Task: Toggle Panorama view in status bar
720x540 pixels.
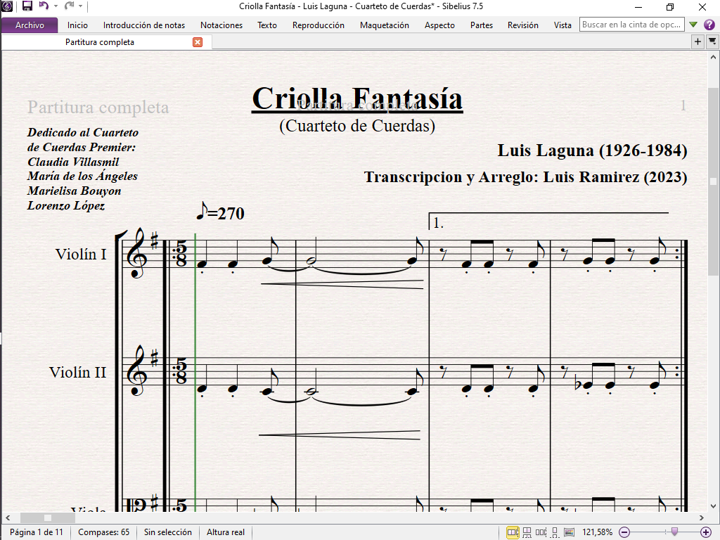Action: (569, 532)
